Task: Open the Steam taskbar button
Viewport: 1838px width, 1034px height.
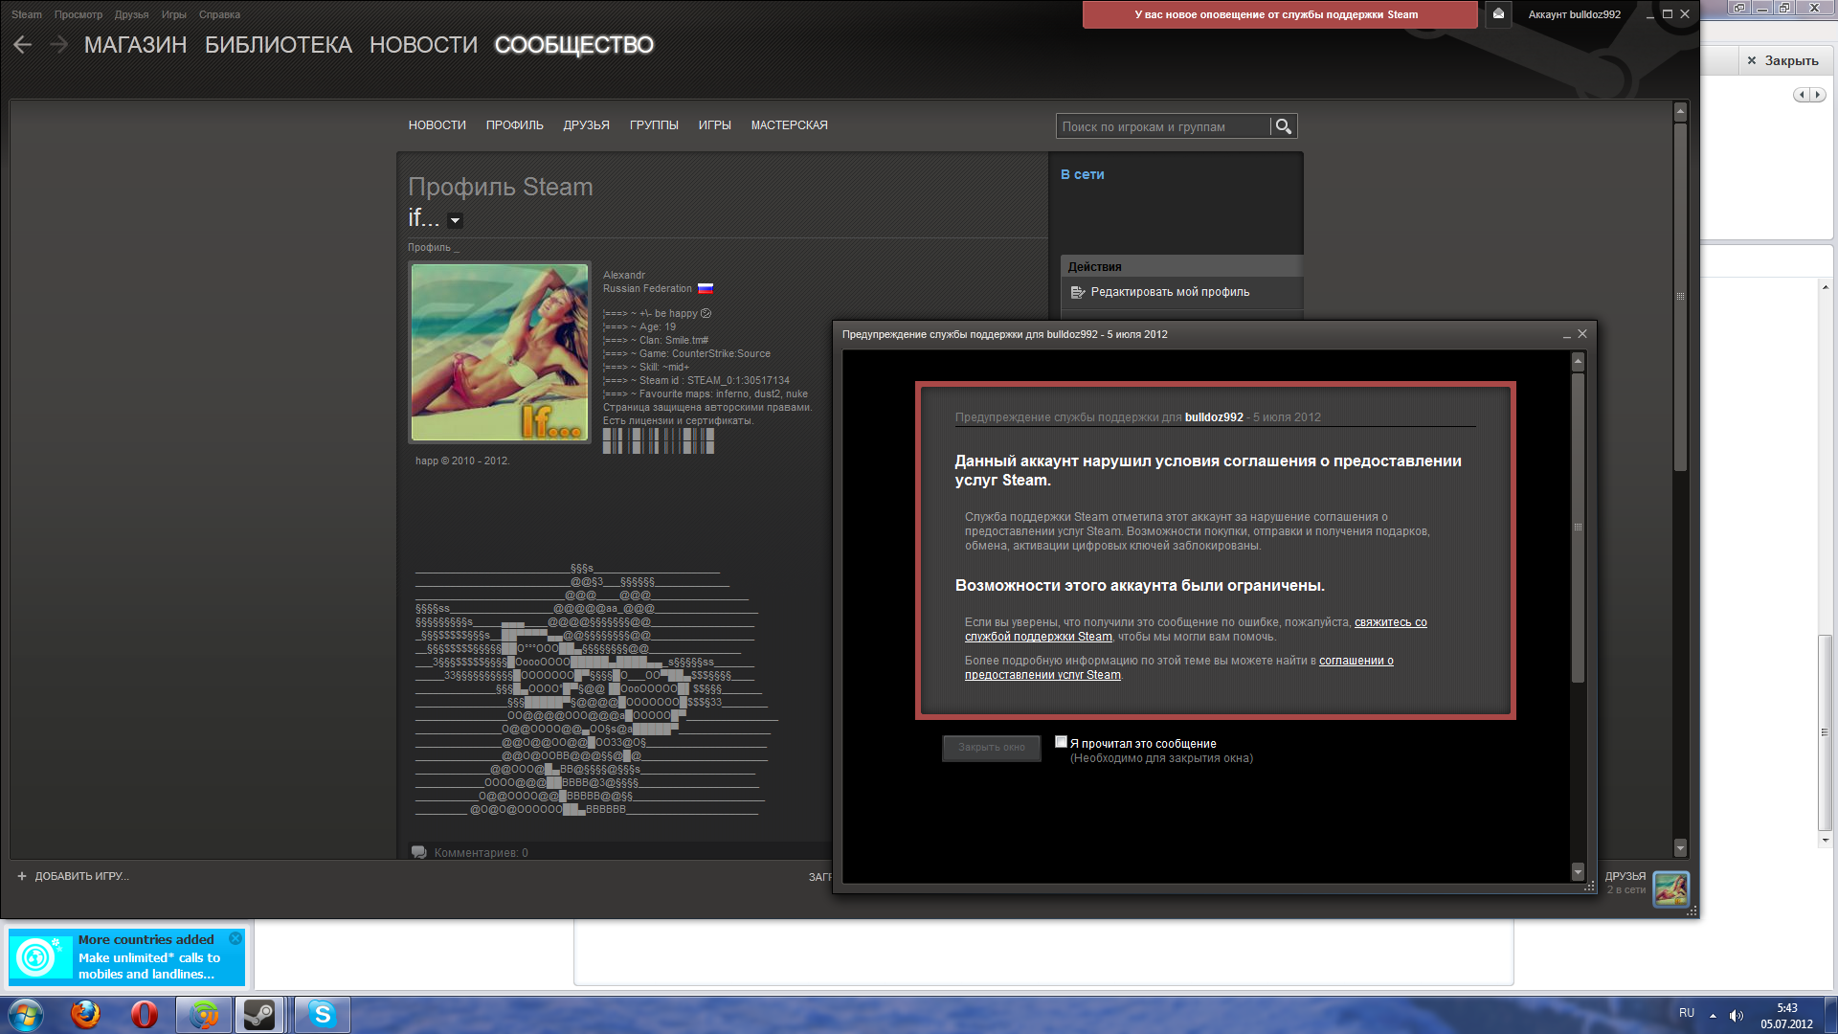Action: [259, 1014]
